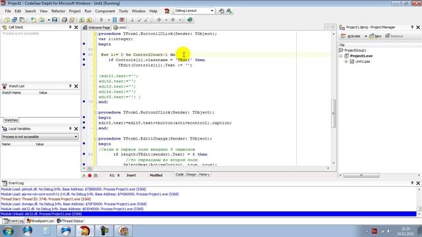Image resolution: width=422 pixels, height=237 pixels.
Task: Click the Activate button in Project Manager
Action: [x=351, y=36]
